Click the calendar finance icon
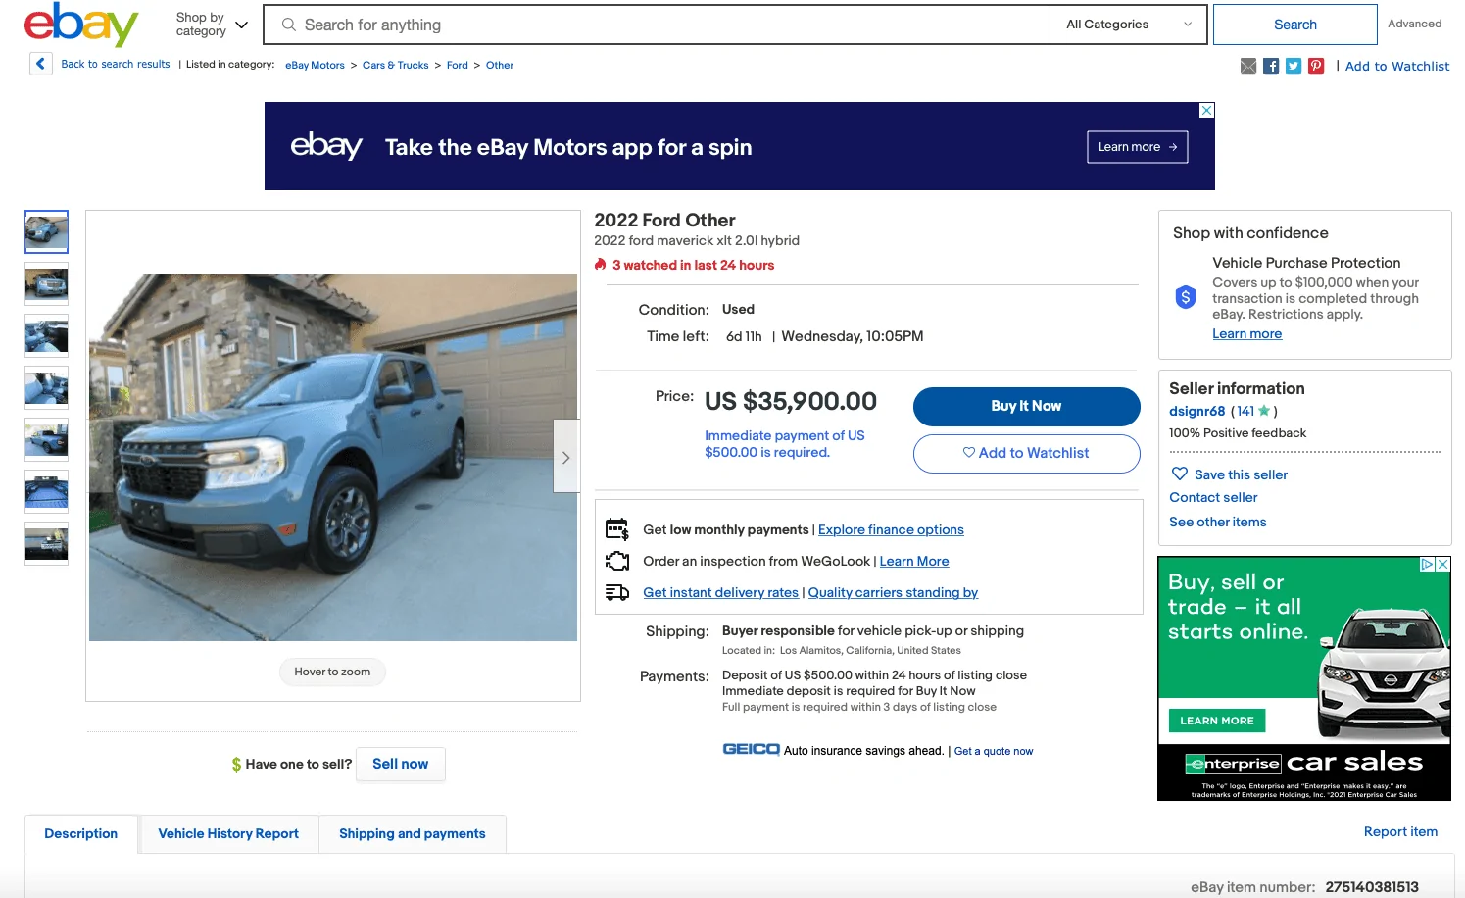Screen dimensions: 1465x898 (x=617, y=529)
